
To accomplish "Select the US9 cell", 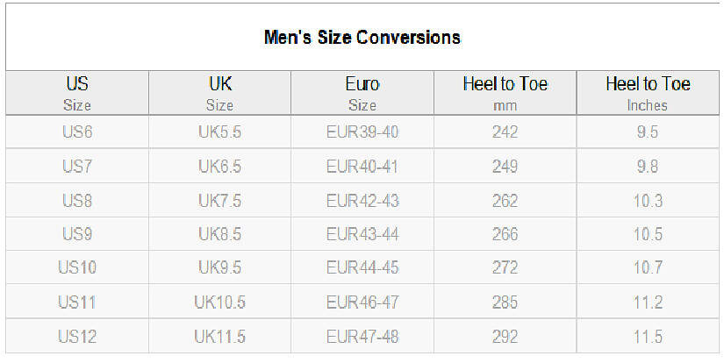I will pyautogui.click(x=76, y=234).
